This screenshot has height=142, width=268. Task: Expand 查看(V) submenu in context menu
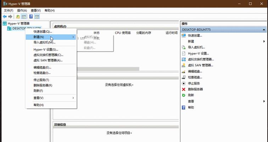[x=51, y=98]
